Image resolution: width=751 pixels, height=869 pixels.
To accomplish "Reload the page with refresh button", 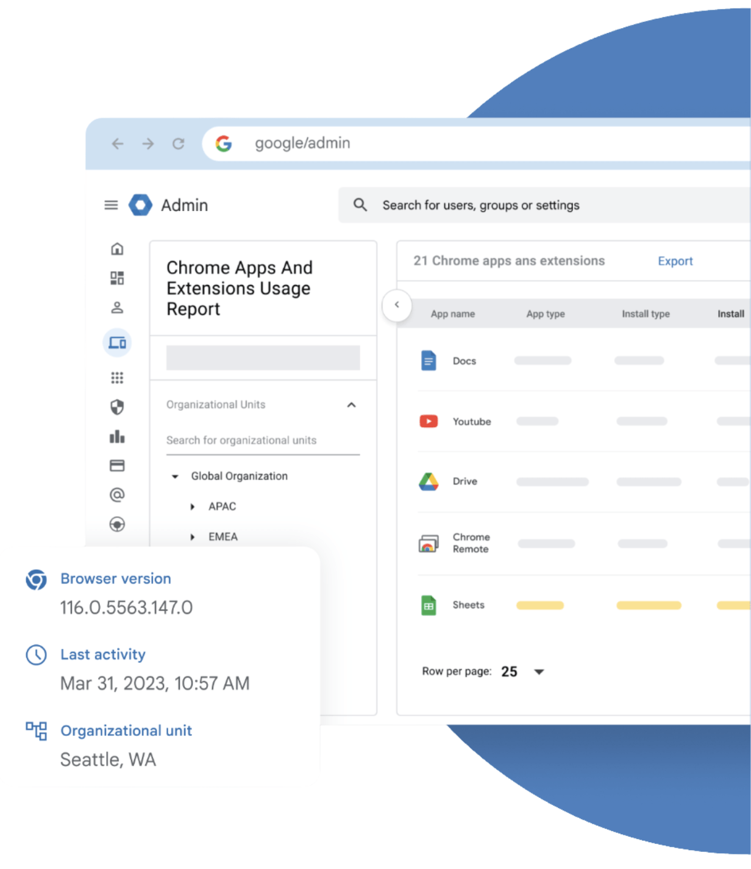I will [x=178, y=144].
